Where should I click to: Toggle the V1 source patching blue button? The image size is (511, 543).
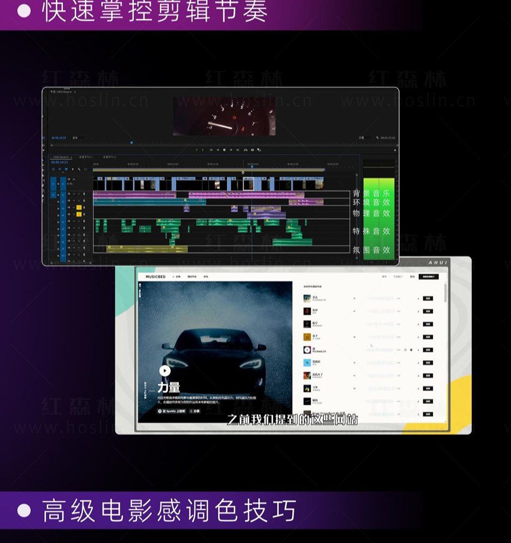tap(53, 184)
